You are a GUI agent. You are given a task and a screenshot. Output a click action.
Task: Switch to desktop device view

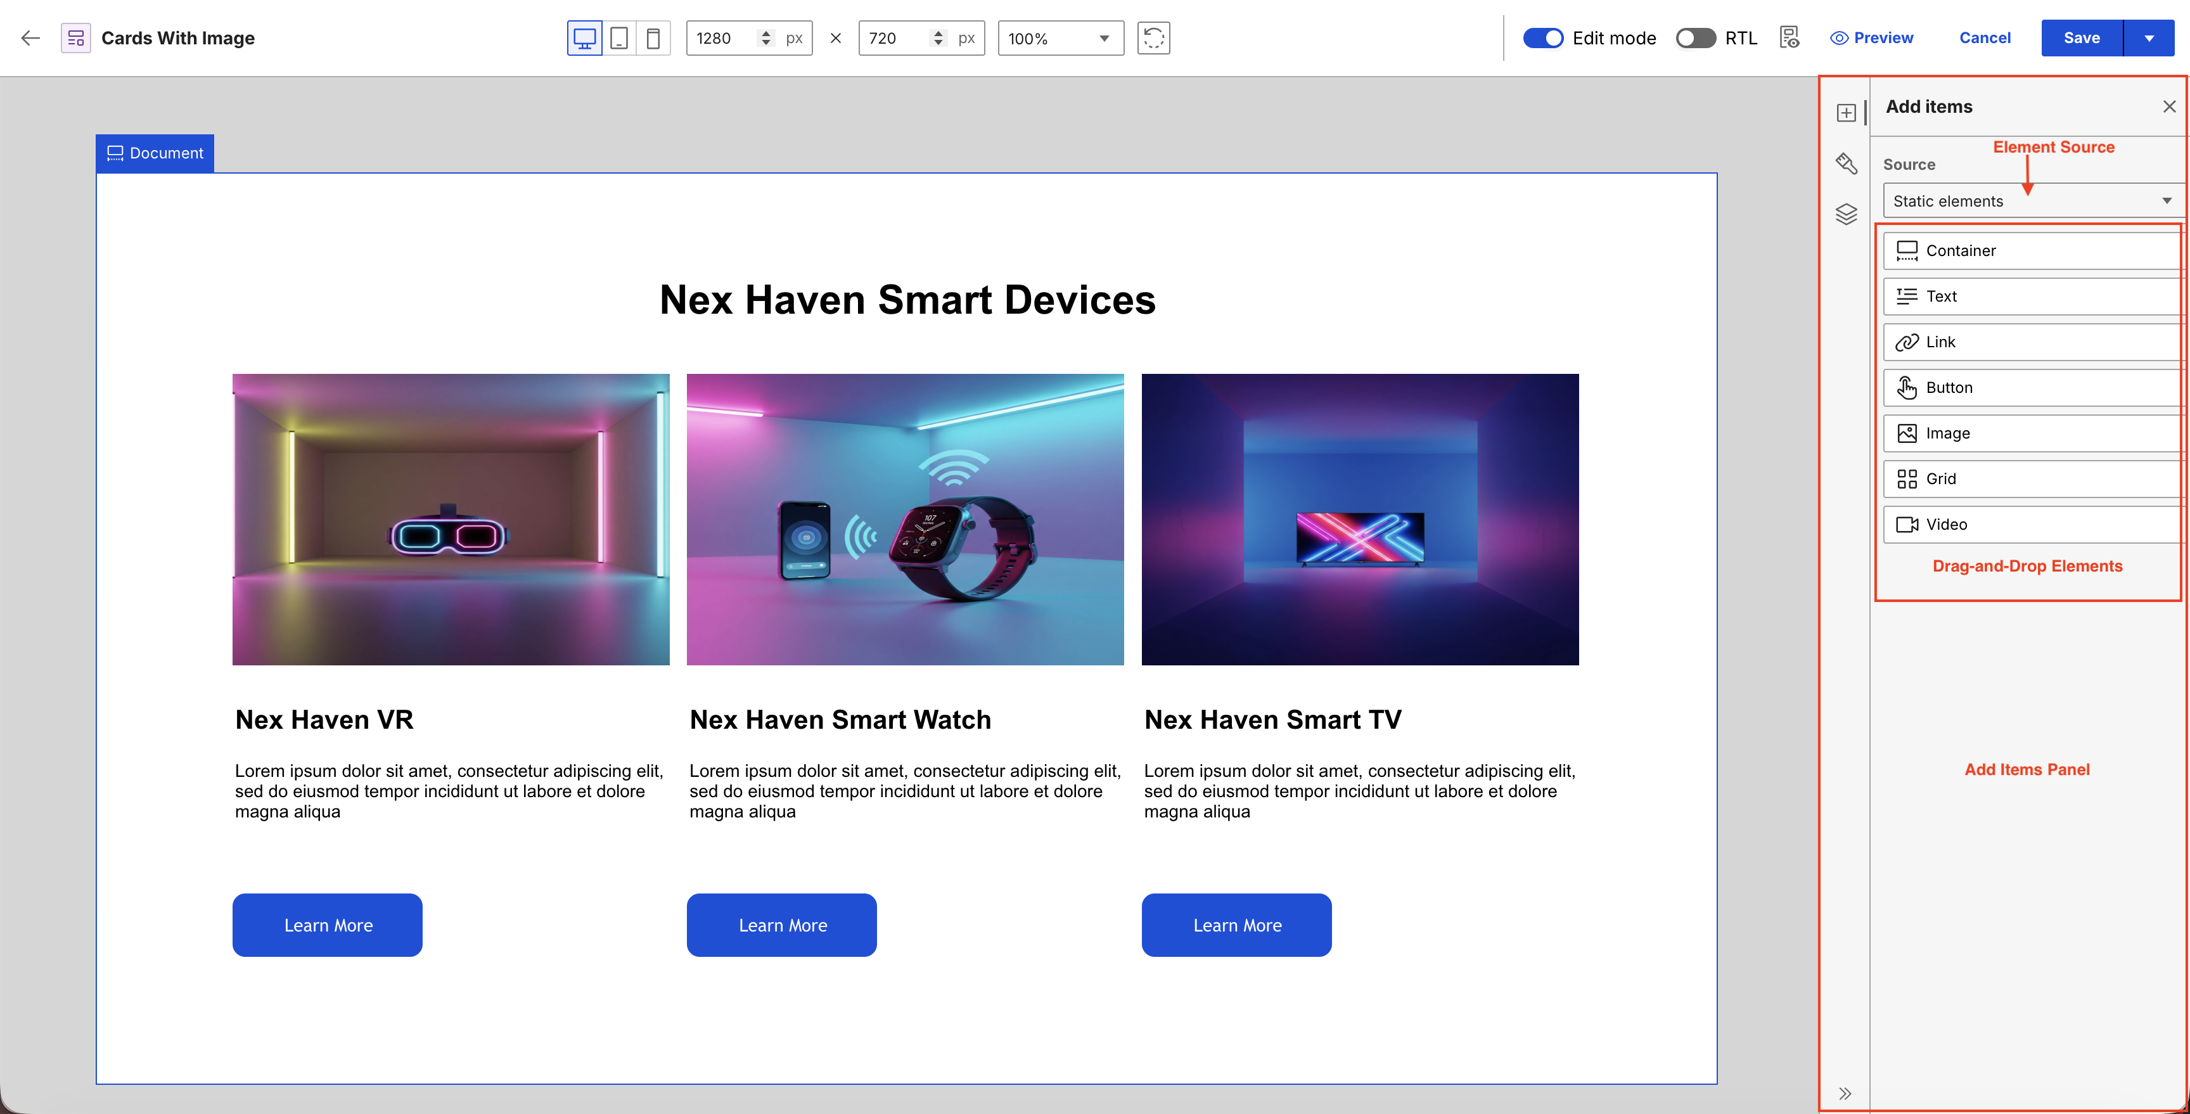pyautogui.click(x=585, y=38)
